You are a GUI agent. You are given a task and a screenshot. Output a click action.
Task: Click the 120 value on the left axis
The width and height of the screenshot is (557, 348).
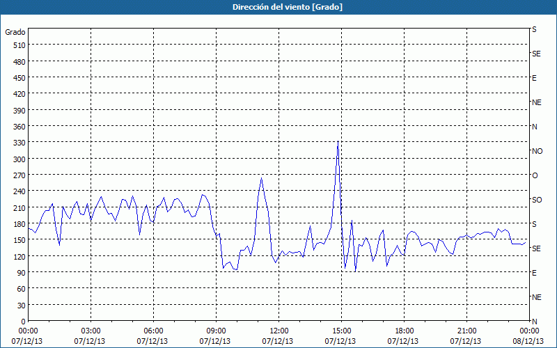click(19, 256)
